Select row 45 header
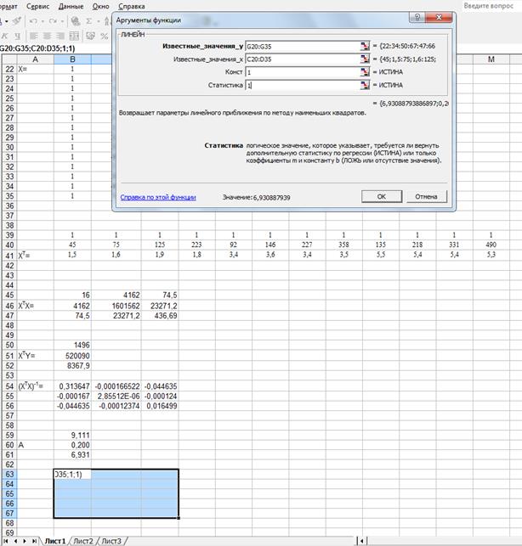This screenshot has width=522, height=546. [x=9, y=295]
